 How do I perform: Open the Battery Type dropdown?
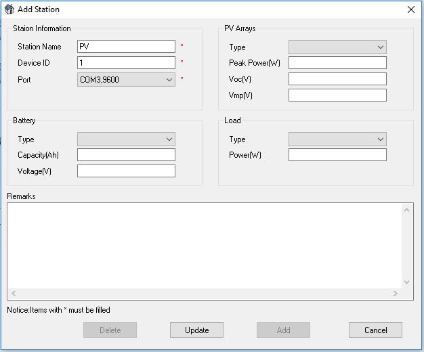[x=126, y=139]
